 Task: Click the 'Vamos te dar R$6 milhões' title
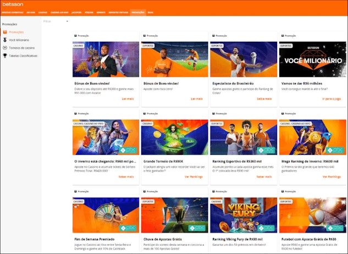pos(302,84)
